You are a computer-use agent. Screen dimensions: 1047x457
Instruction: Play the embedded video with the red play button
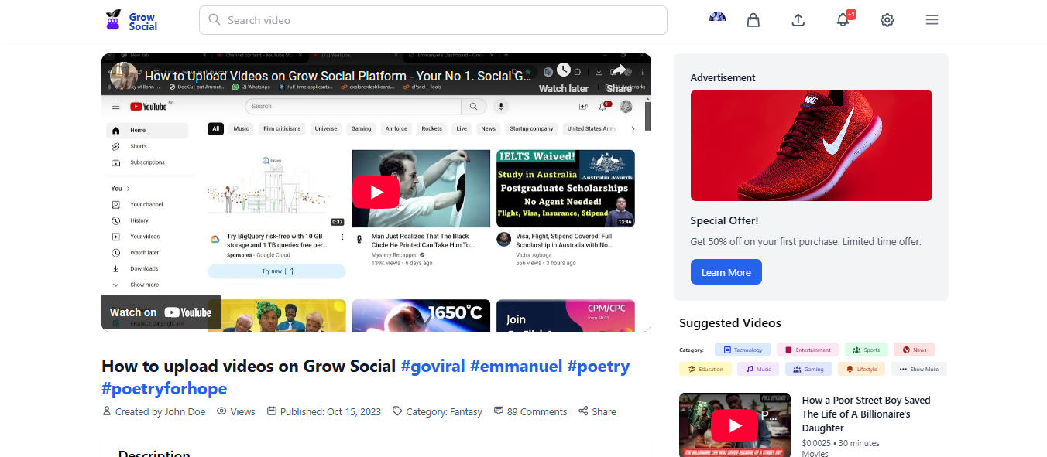376,192
